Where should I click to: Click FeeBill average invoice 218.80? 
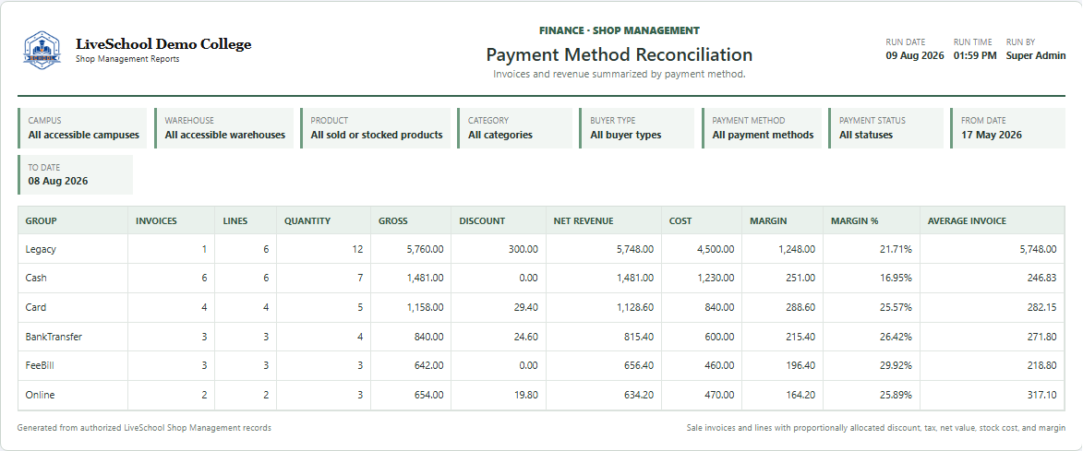point(1041,365)
